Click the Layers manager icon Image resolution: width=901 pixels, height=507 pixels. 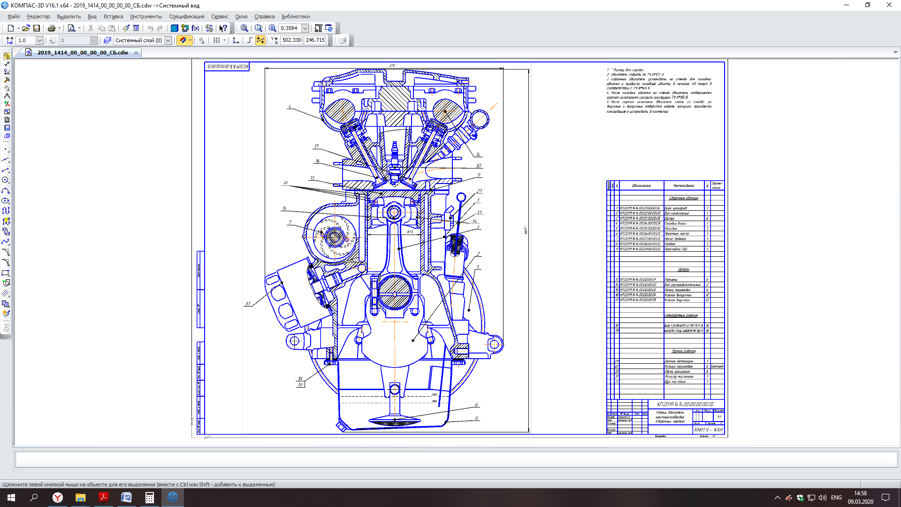tap(107, 40)
